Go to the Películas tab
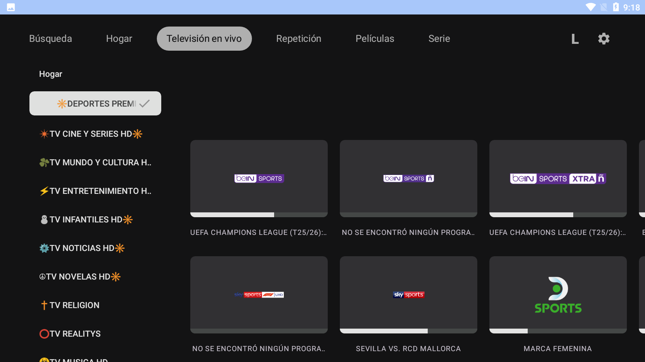 tap(375, 39)
